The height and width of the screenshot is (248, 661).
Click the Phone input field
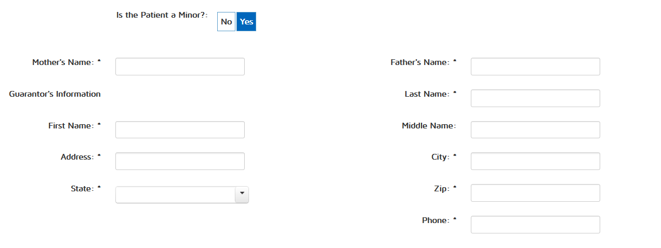pyautogui.click(x=535, y=225)
